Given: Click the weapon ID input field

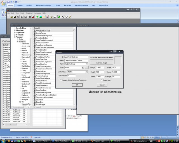Looking at the screenshot, I should point(76,57).
